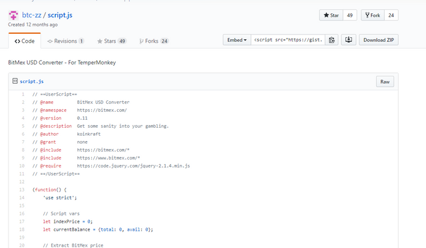Image resolution: width=426 pixels, height=248 pixels.
Task: Fork this gist
Action: pos(373,15)
